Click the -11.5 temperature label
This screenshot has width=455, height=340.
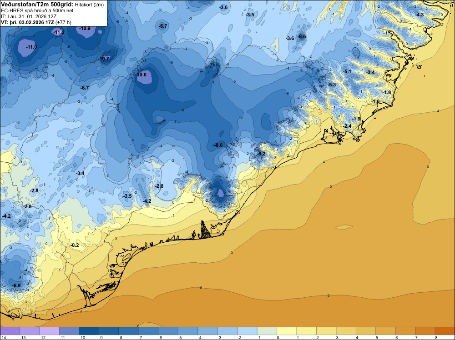click(59, 32)
